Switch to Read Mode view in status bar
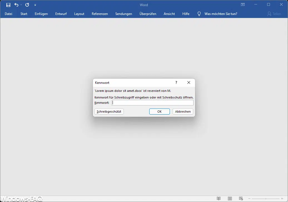 pyautogui.click(x=219, y=198)
